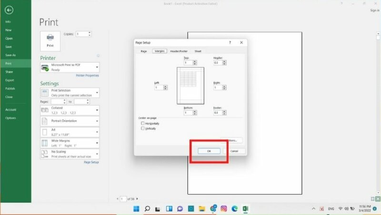
Task: Switch to Excel on taskbar
Action: (x=245, y=208)
